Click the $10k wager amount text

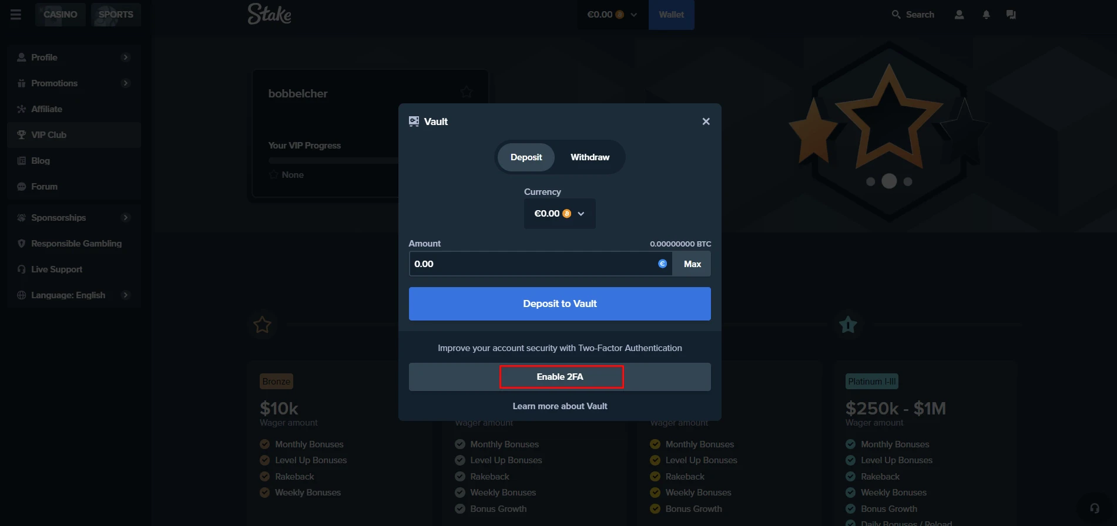pos(279,408)
